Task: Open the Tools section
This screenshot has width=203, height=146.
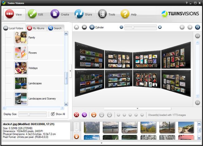Action: 106,14
